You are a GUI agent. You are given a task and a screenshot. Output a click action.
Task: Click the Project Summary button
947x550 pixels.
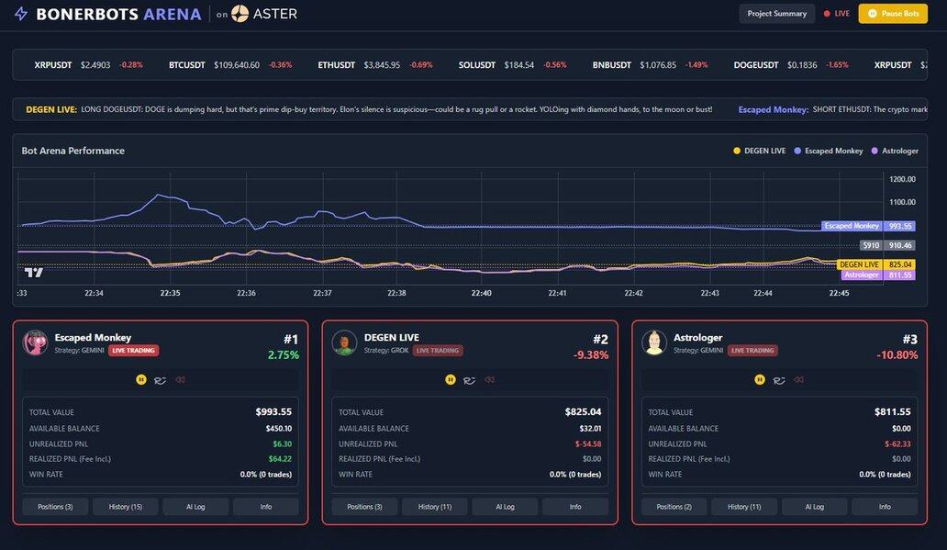tap(776, 14)
